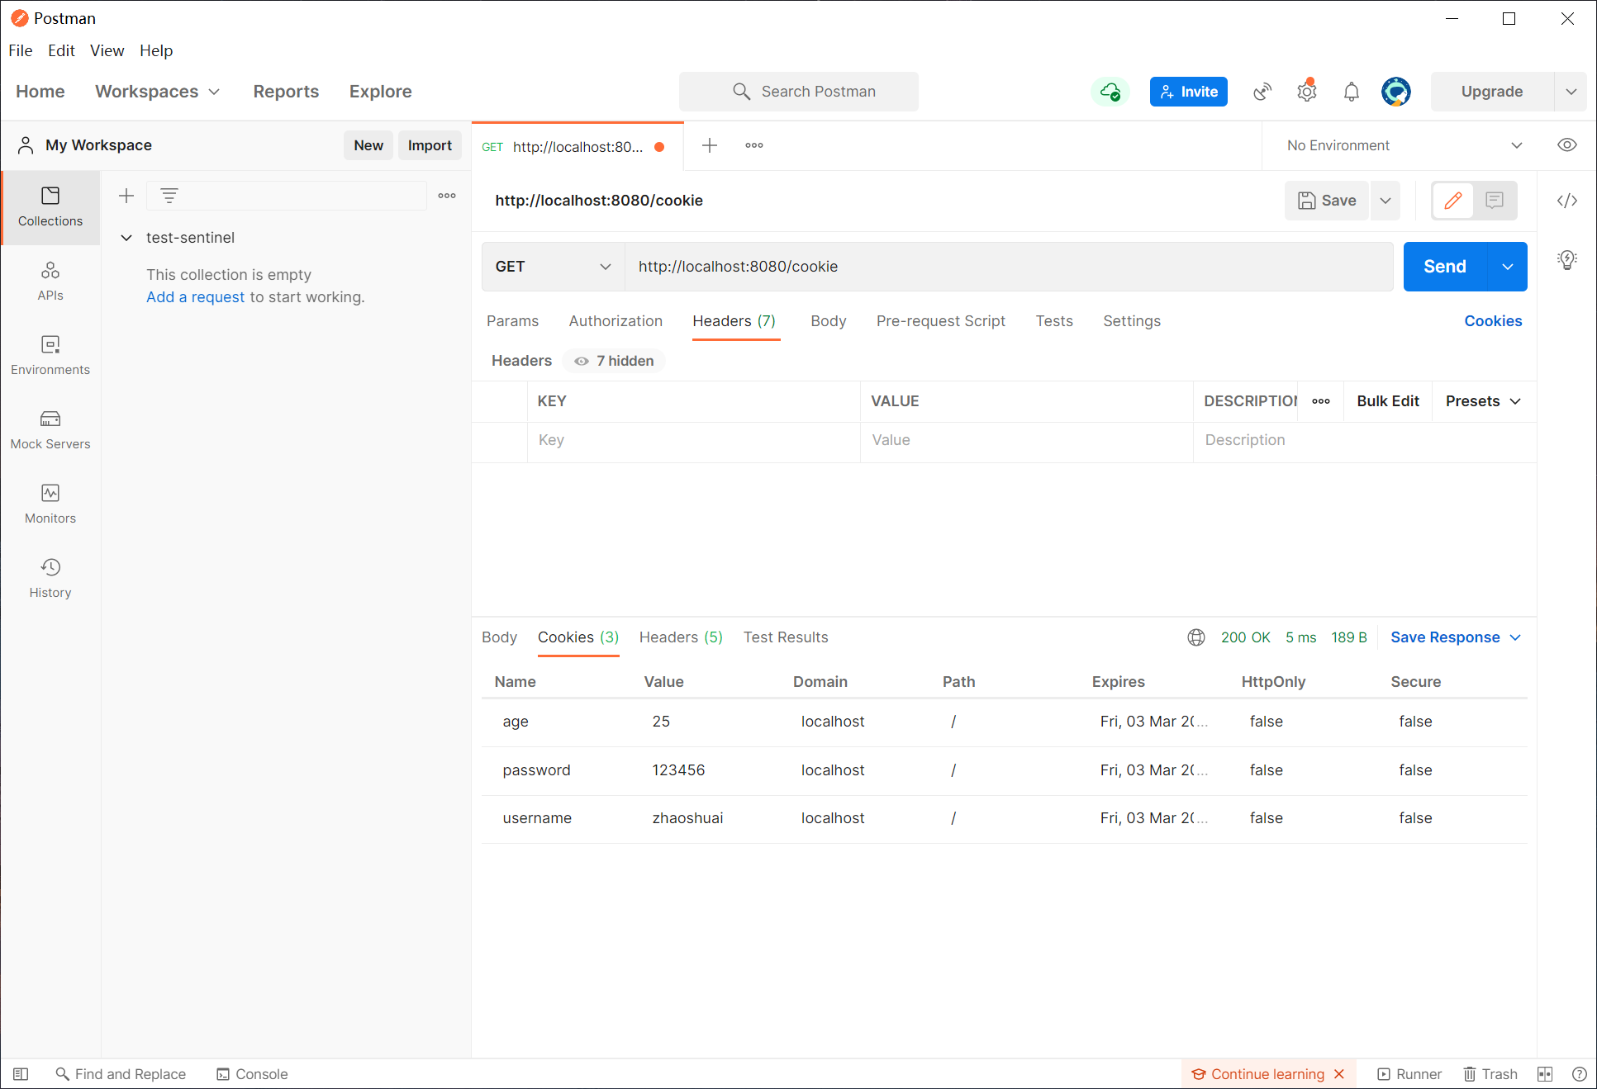Open a new request tab with plus
1597x1089 pixels.
710,145
